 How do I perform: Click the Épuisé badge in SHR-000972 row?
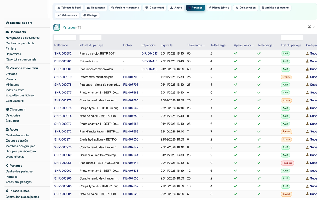pos(286,132)
